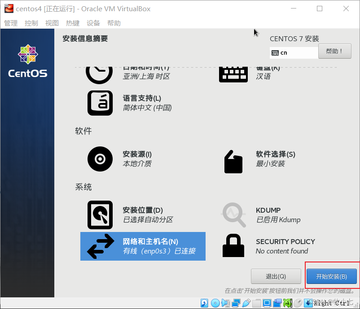
Task: Click 系统 section heading
Action: click(x=83, y=187)
